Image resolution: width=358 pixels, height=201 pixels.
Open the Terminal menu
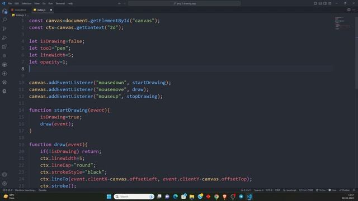(x=60, y=3)
